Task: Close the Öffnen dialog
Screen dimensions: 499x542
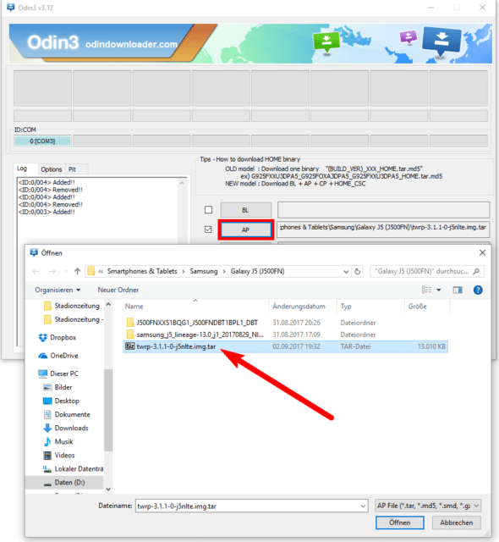Action: [x=482, y=252]
